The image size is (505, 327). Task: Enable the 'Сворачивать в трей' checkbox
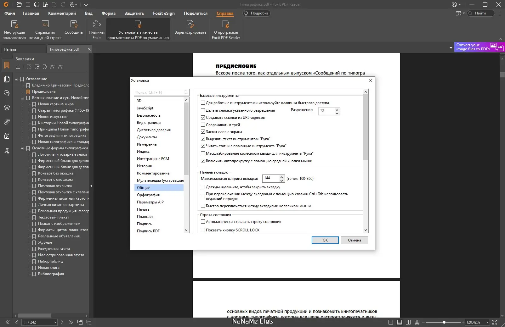pos(203,125)
